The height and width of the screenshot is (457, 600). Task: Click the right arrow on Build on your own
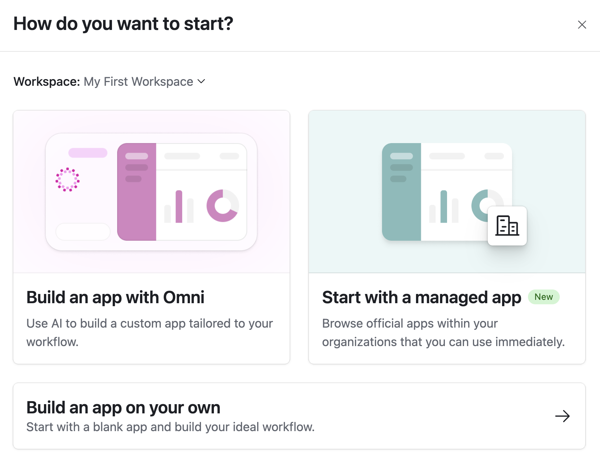(562, 416)
